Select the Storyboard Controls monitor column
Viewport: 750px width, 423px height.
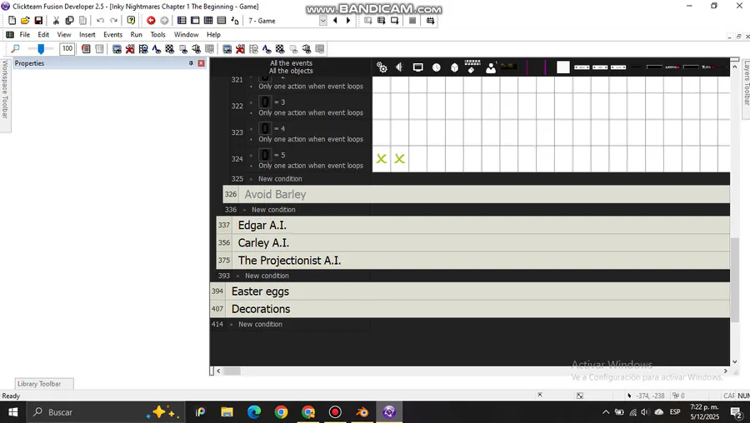click(418, 67)
